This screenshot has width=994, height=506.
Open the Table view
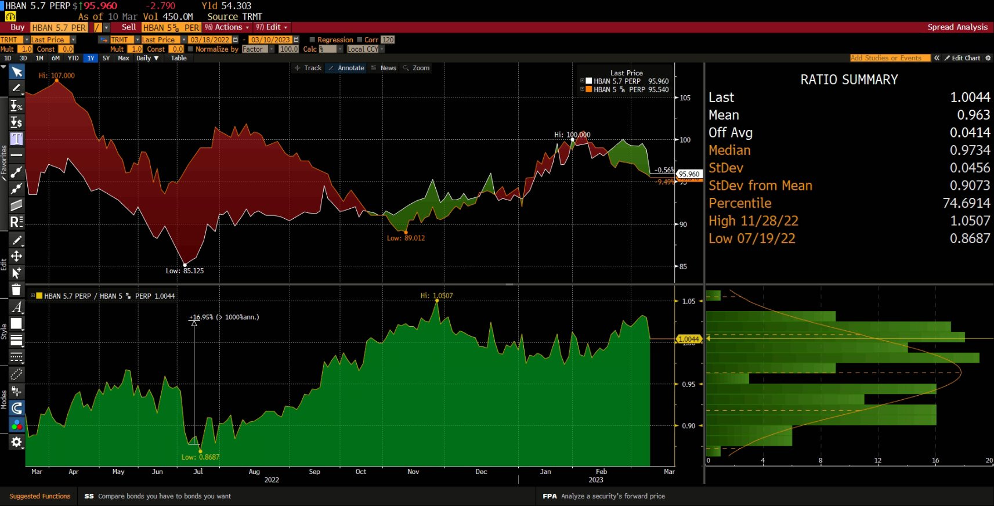point(179,58)
